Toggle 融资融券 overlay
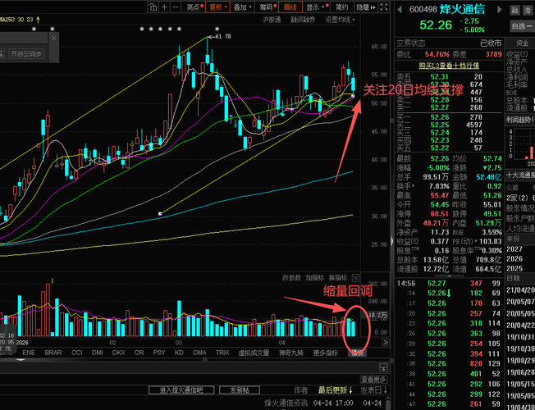The height and width of the screenshot is (410, 535). pos(303,20)
